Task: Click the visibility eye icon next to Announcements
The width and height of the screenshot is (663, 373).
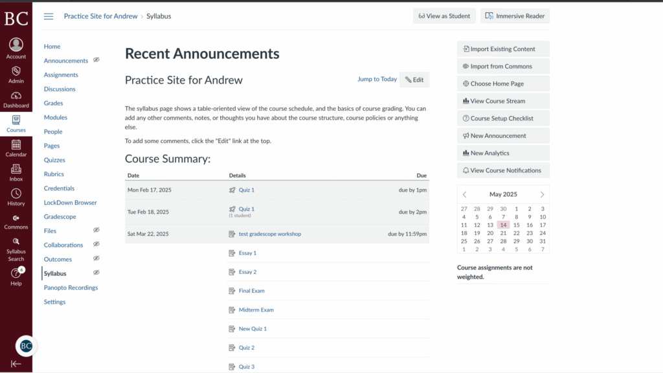Action: point(96,60)
